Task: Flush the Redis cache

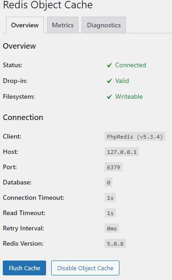Action: tap(24, 268)
